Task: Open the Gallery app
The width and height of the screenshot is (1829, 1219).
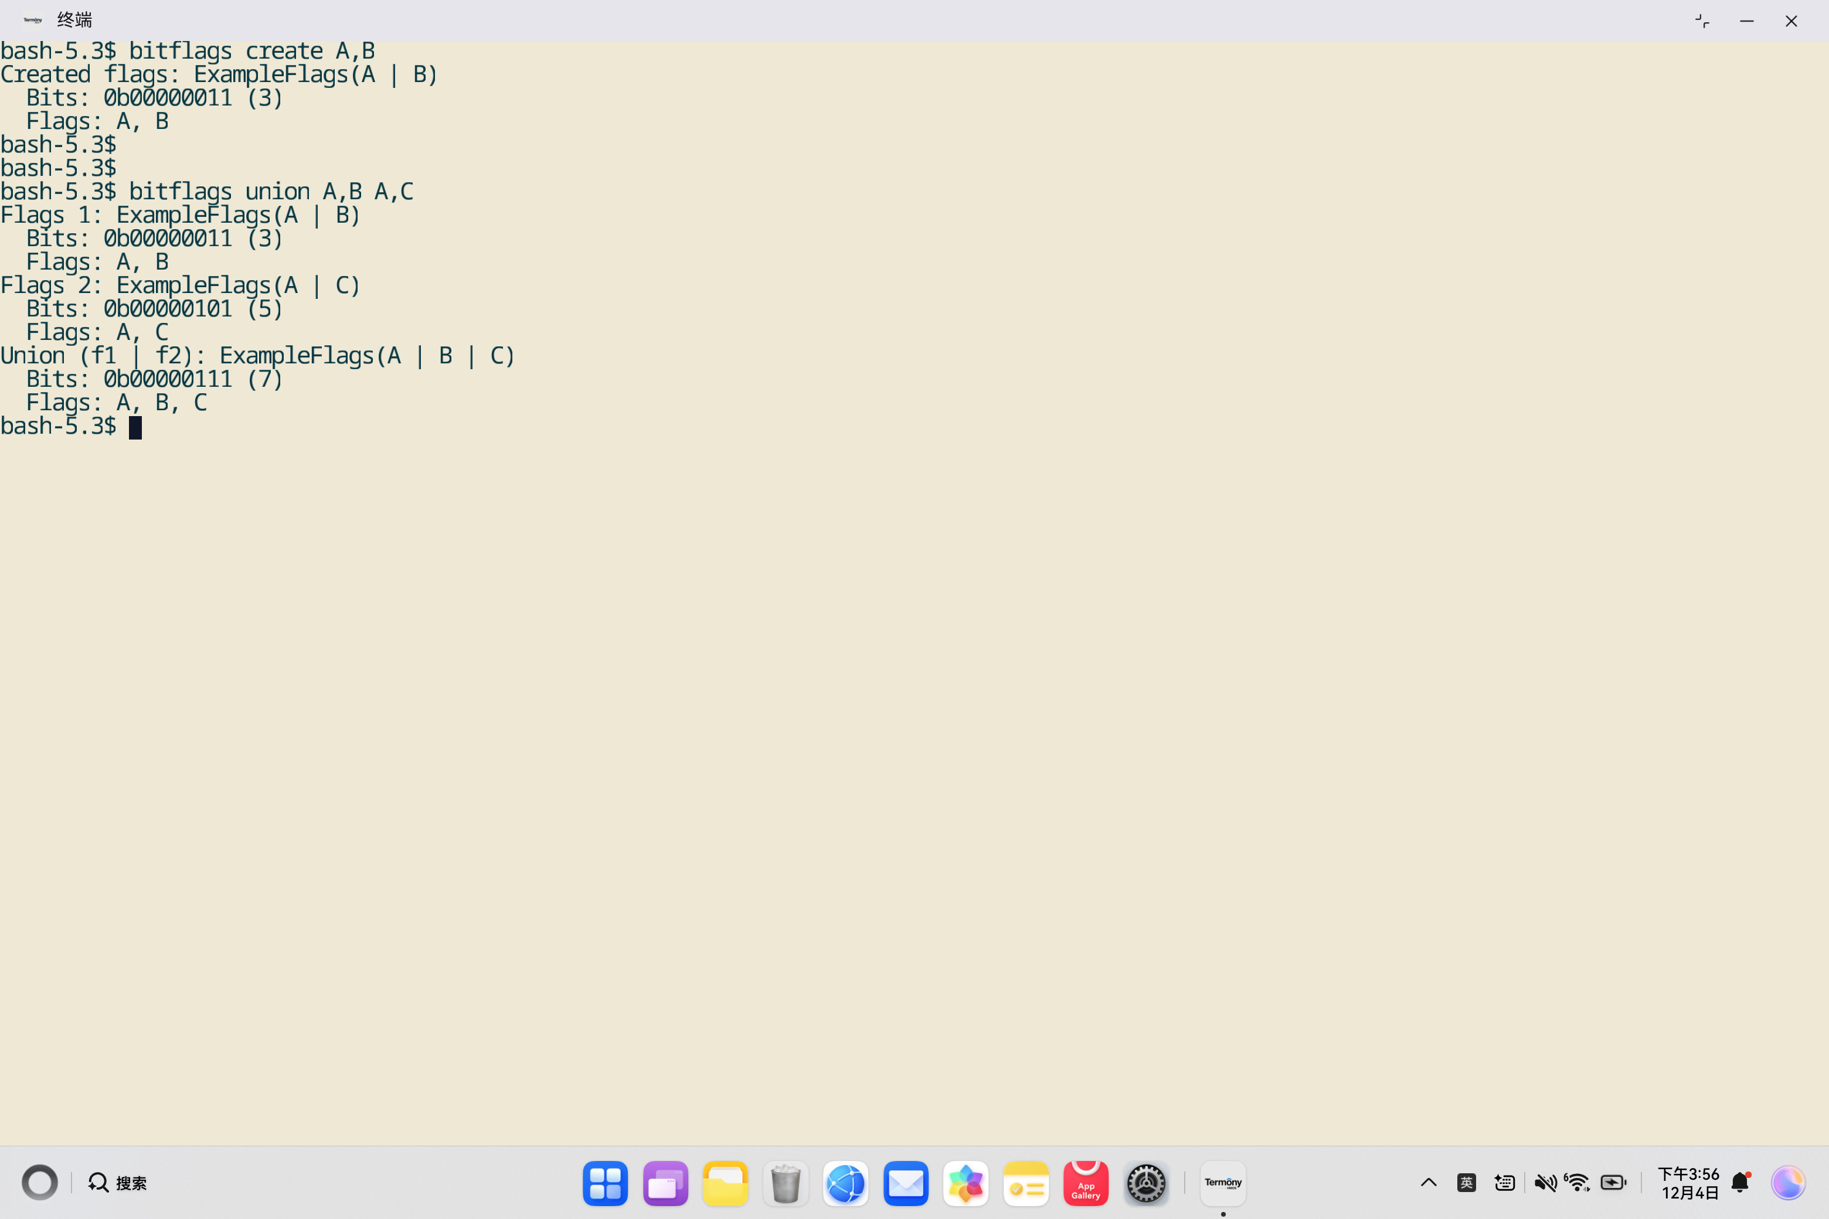Action: coord(966,1183)
